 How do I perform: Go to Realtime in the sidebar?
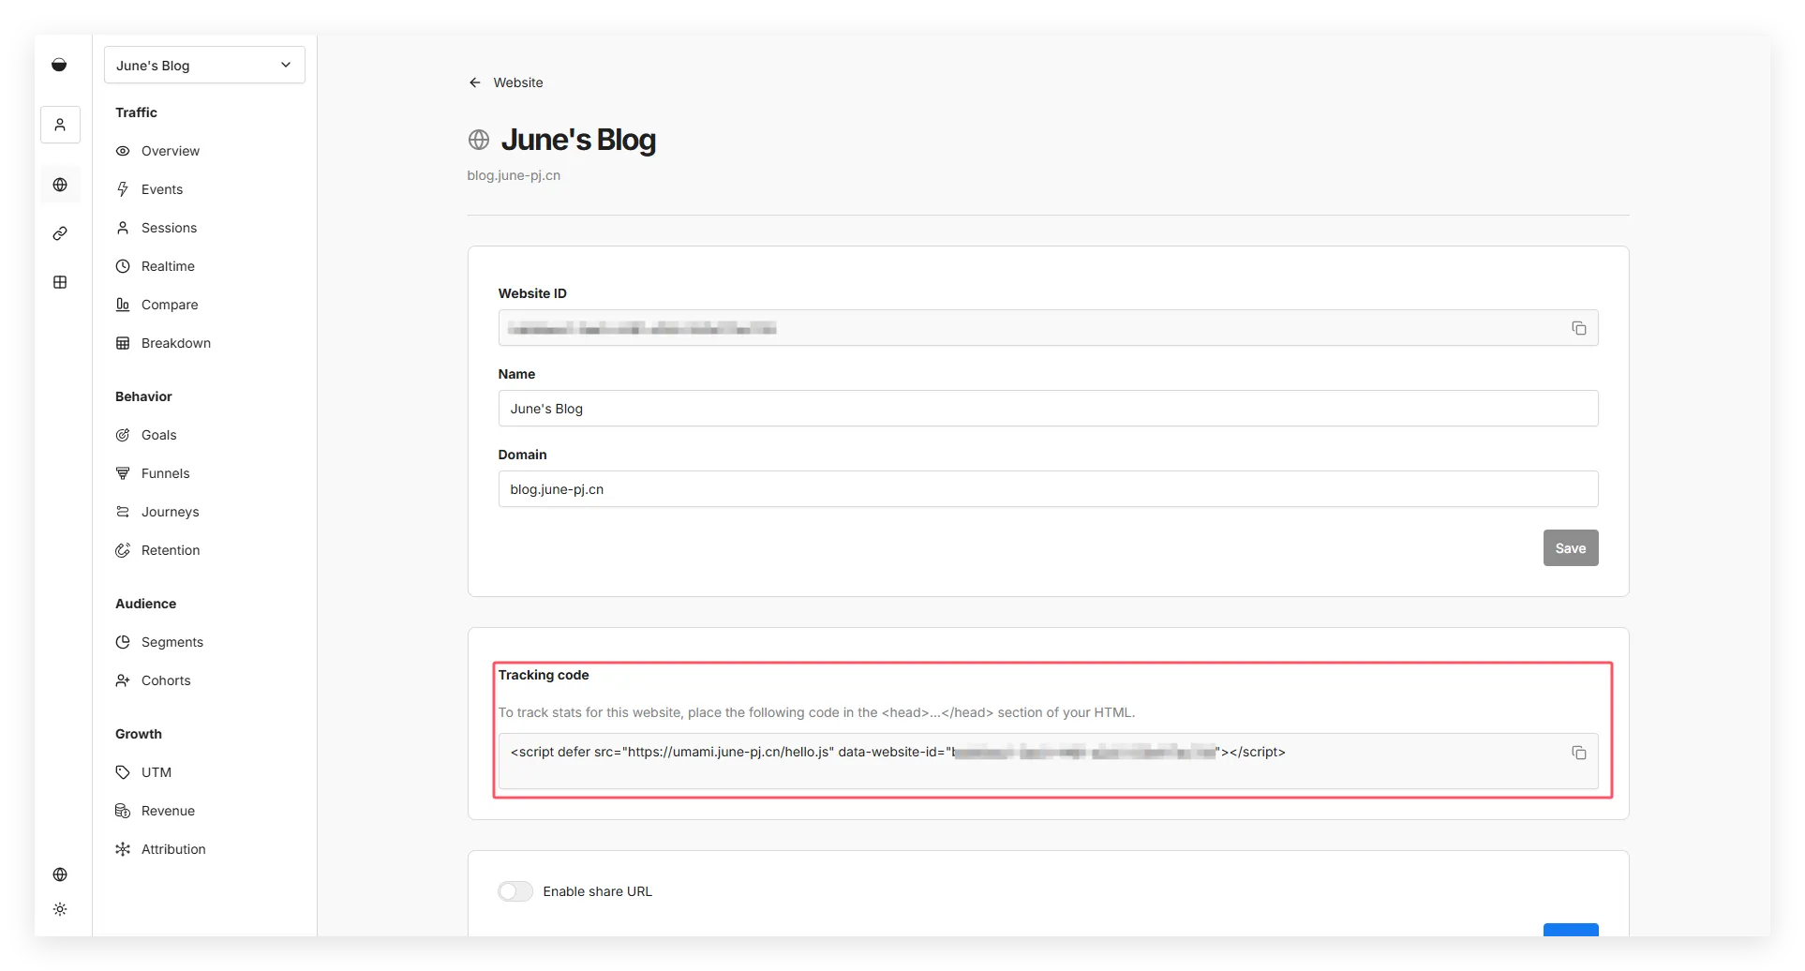168,266
